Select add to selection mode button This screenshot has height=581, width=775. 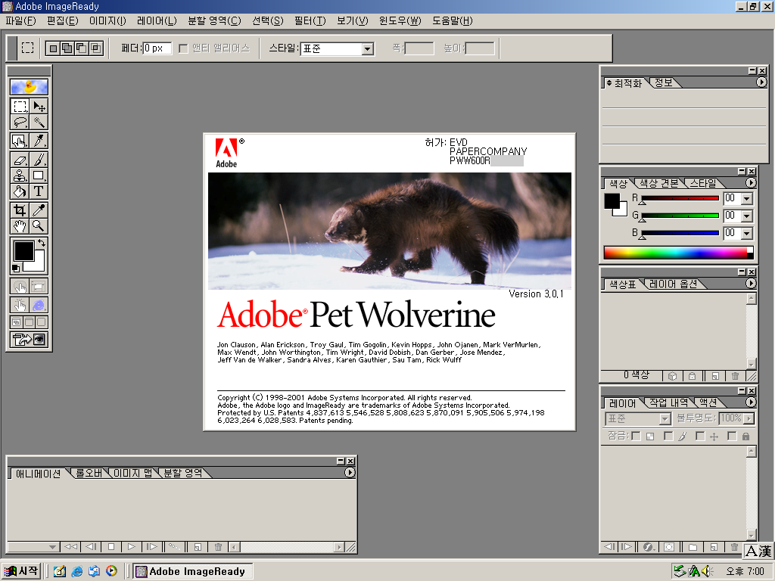coord(67,48)
